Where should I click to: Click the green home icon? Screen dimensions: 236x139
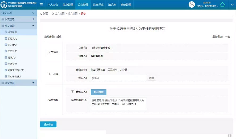coord(222,5)
